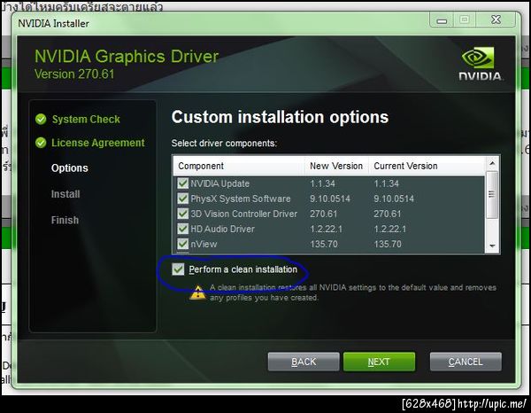Click the scroll down arrow of component list

492,245
